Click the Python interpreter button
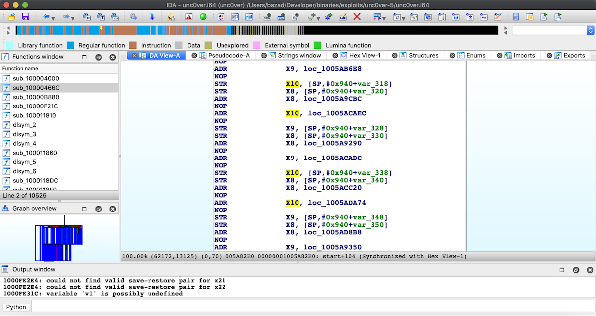The height and width of the screenshot is (316, 596). pos(15,306)
